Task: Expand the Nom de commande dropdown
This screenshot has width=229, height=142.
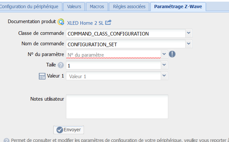Action: (x=189, y=44)
